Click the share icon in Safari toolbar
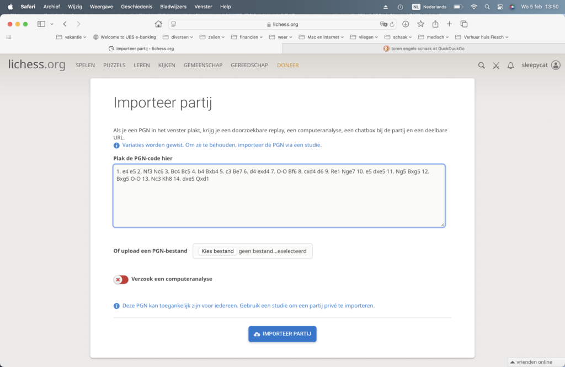The width and height of the screenshot is (565, 367). (435, 24)
